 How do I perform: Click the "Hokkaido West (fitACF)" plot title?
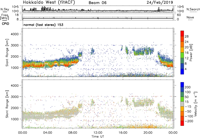click(49, 2)
